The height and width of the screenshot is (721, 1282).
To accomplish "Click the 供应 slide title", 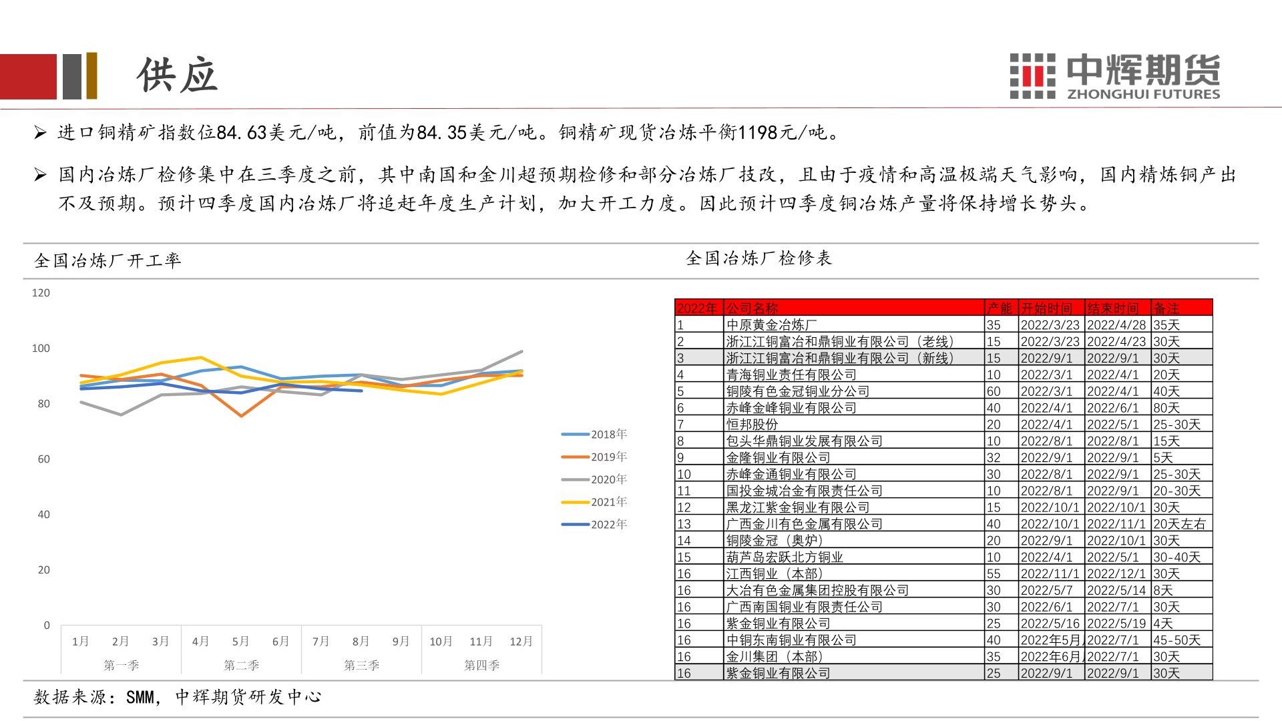I will coord(178,75).
